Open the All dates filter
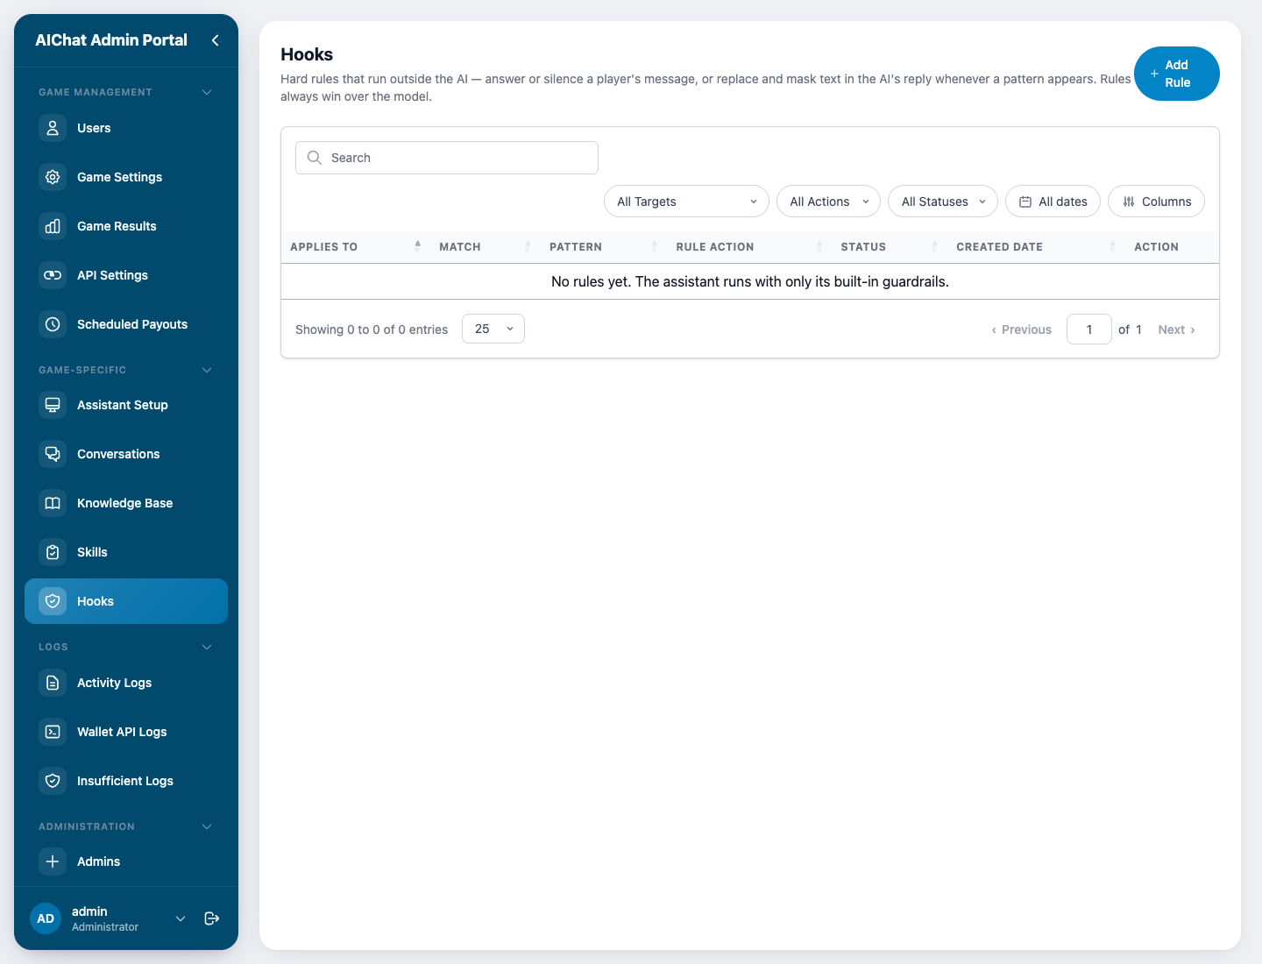The height and width of the screenshot is (964, 1262). click(x=1053, y=202)
